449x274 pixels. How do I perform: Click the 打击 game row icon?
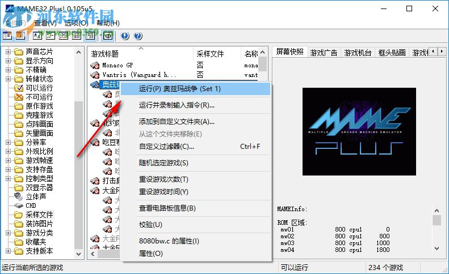(95, 181)
